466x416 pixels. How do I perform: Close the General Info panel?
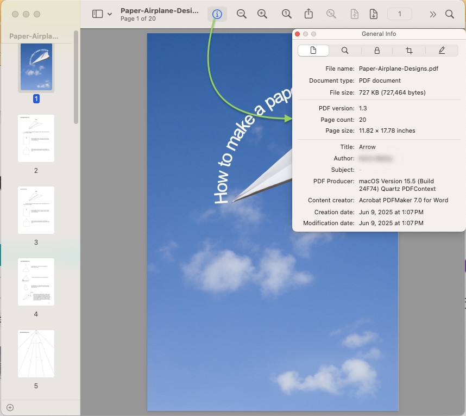(297, 34)
